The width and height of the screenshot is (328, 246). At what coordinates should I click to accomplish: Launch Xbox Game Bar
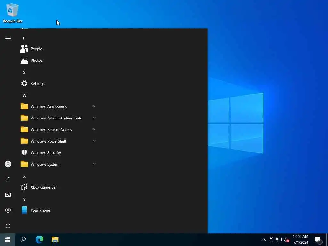pyautogui.click(x=59, y=187)
